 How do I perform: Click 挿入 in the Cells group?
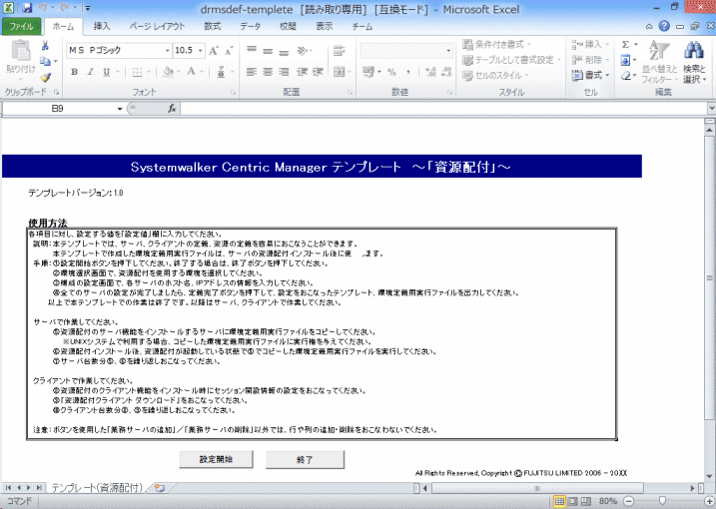pos(590,44)
